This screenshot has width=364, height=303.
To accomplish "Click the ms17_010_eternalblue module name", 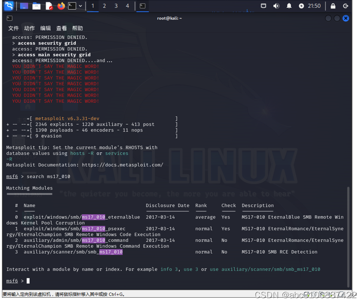I will (x=82, y=217).
